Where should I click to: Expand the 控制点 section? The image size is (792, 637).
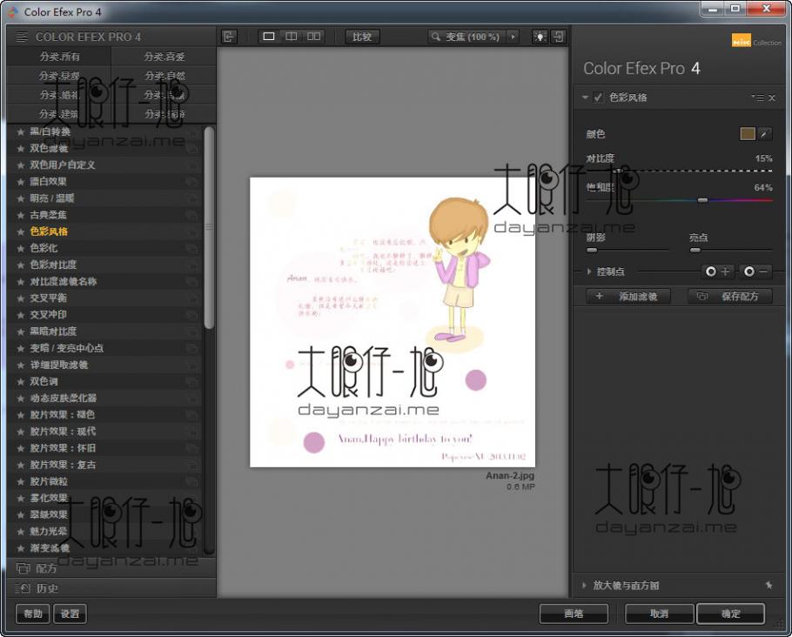click(x=588, y=272)
